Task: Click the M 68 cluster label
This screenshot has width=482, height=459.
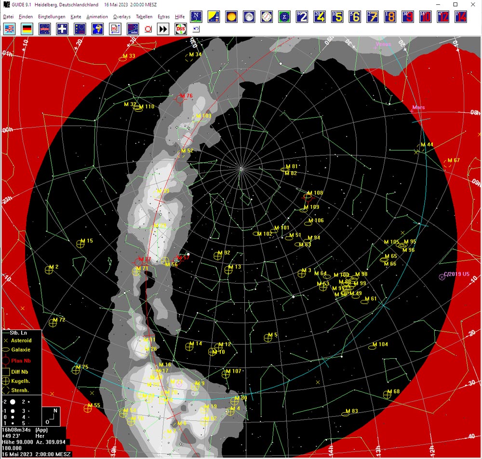Action: 393,391
